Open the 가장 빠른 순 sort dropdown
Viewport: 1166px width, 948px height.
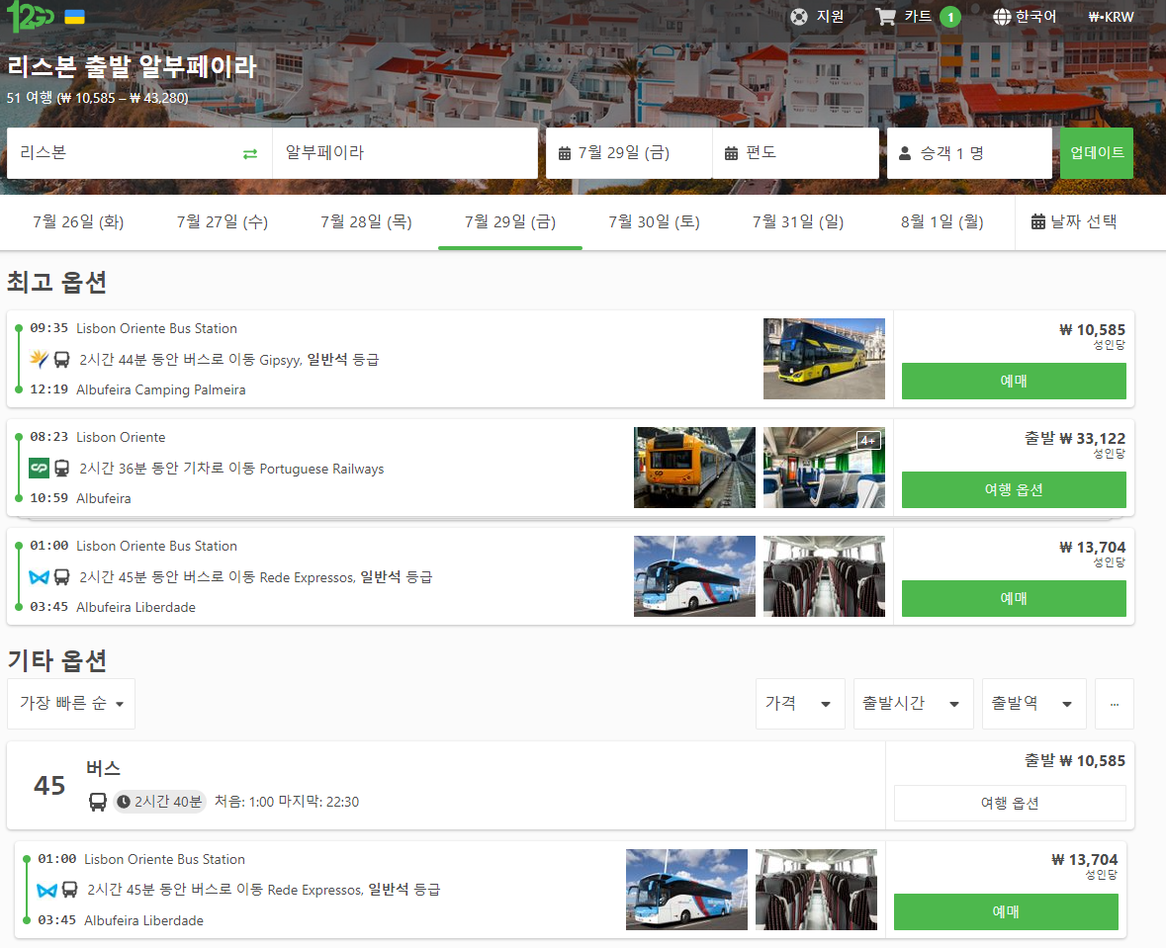pyautogui.click(x=71, y=704)
